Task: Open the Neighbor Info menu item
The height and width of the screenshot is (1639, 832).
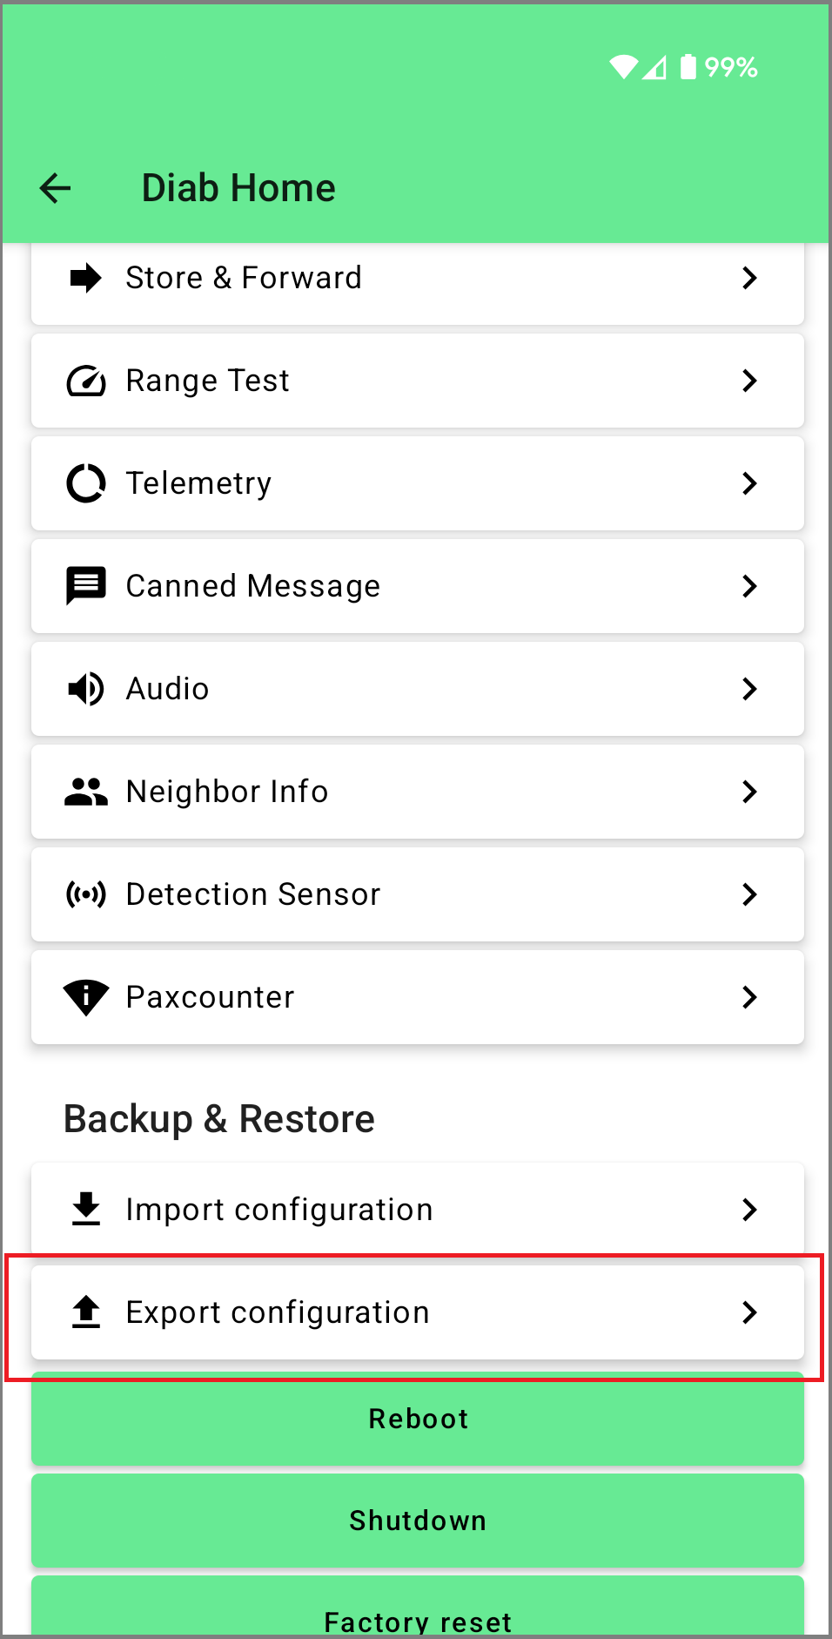Action: [x=418, y=792]
